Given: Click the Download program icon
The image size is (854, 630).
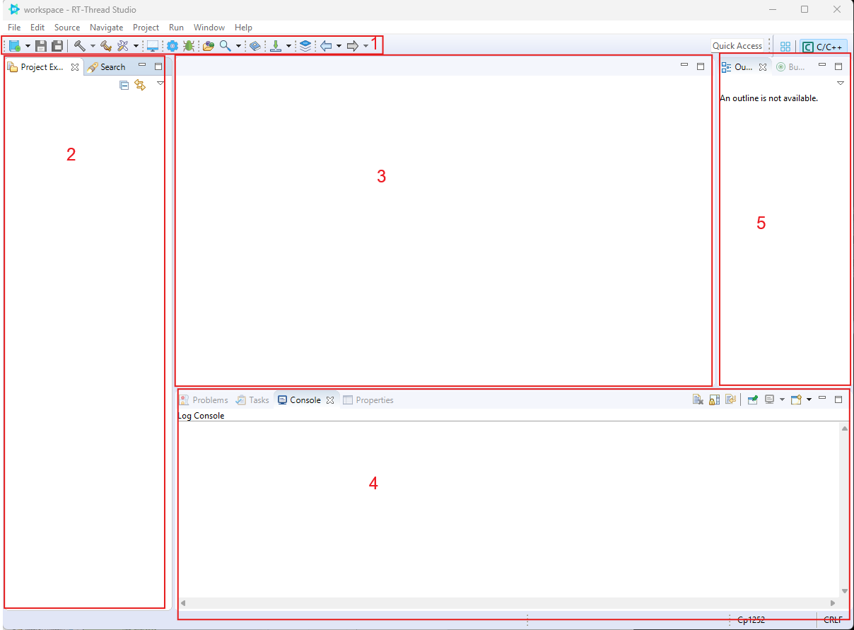Looking at the screenshot, I should point(276,46).
